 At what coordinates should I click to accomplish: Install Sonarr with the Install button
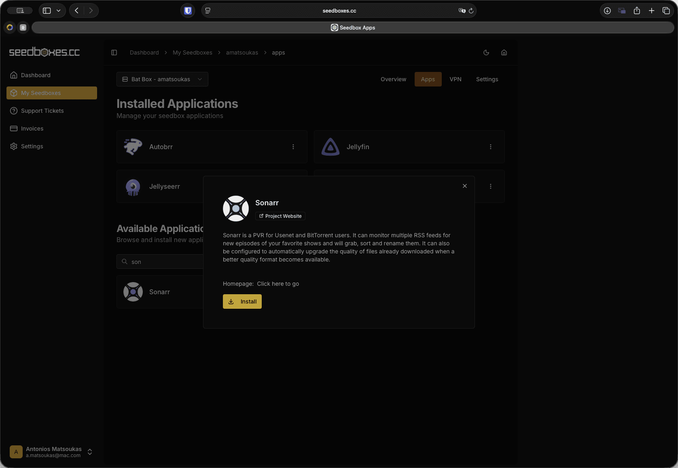pos(242,301)
